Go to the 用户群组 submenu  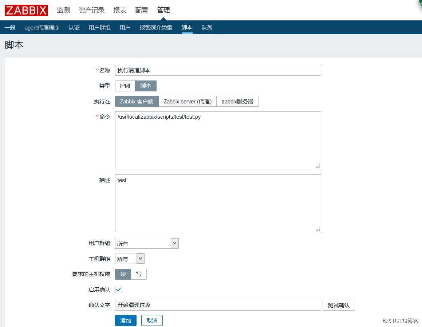click(x=99, y=27)
